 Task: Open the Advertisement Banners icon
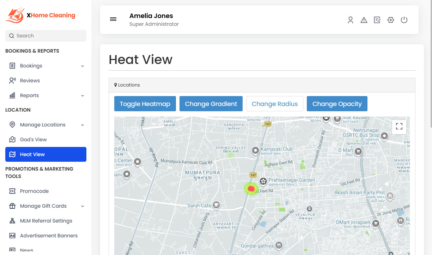tap(12, 235)
